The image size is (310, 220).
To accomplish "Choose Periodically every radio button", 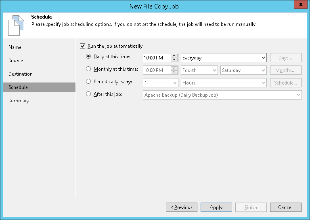I will (x=89, y=82).
